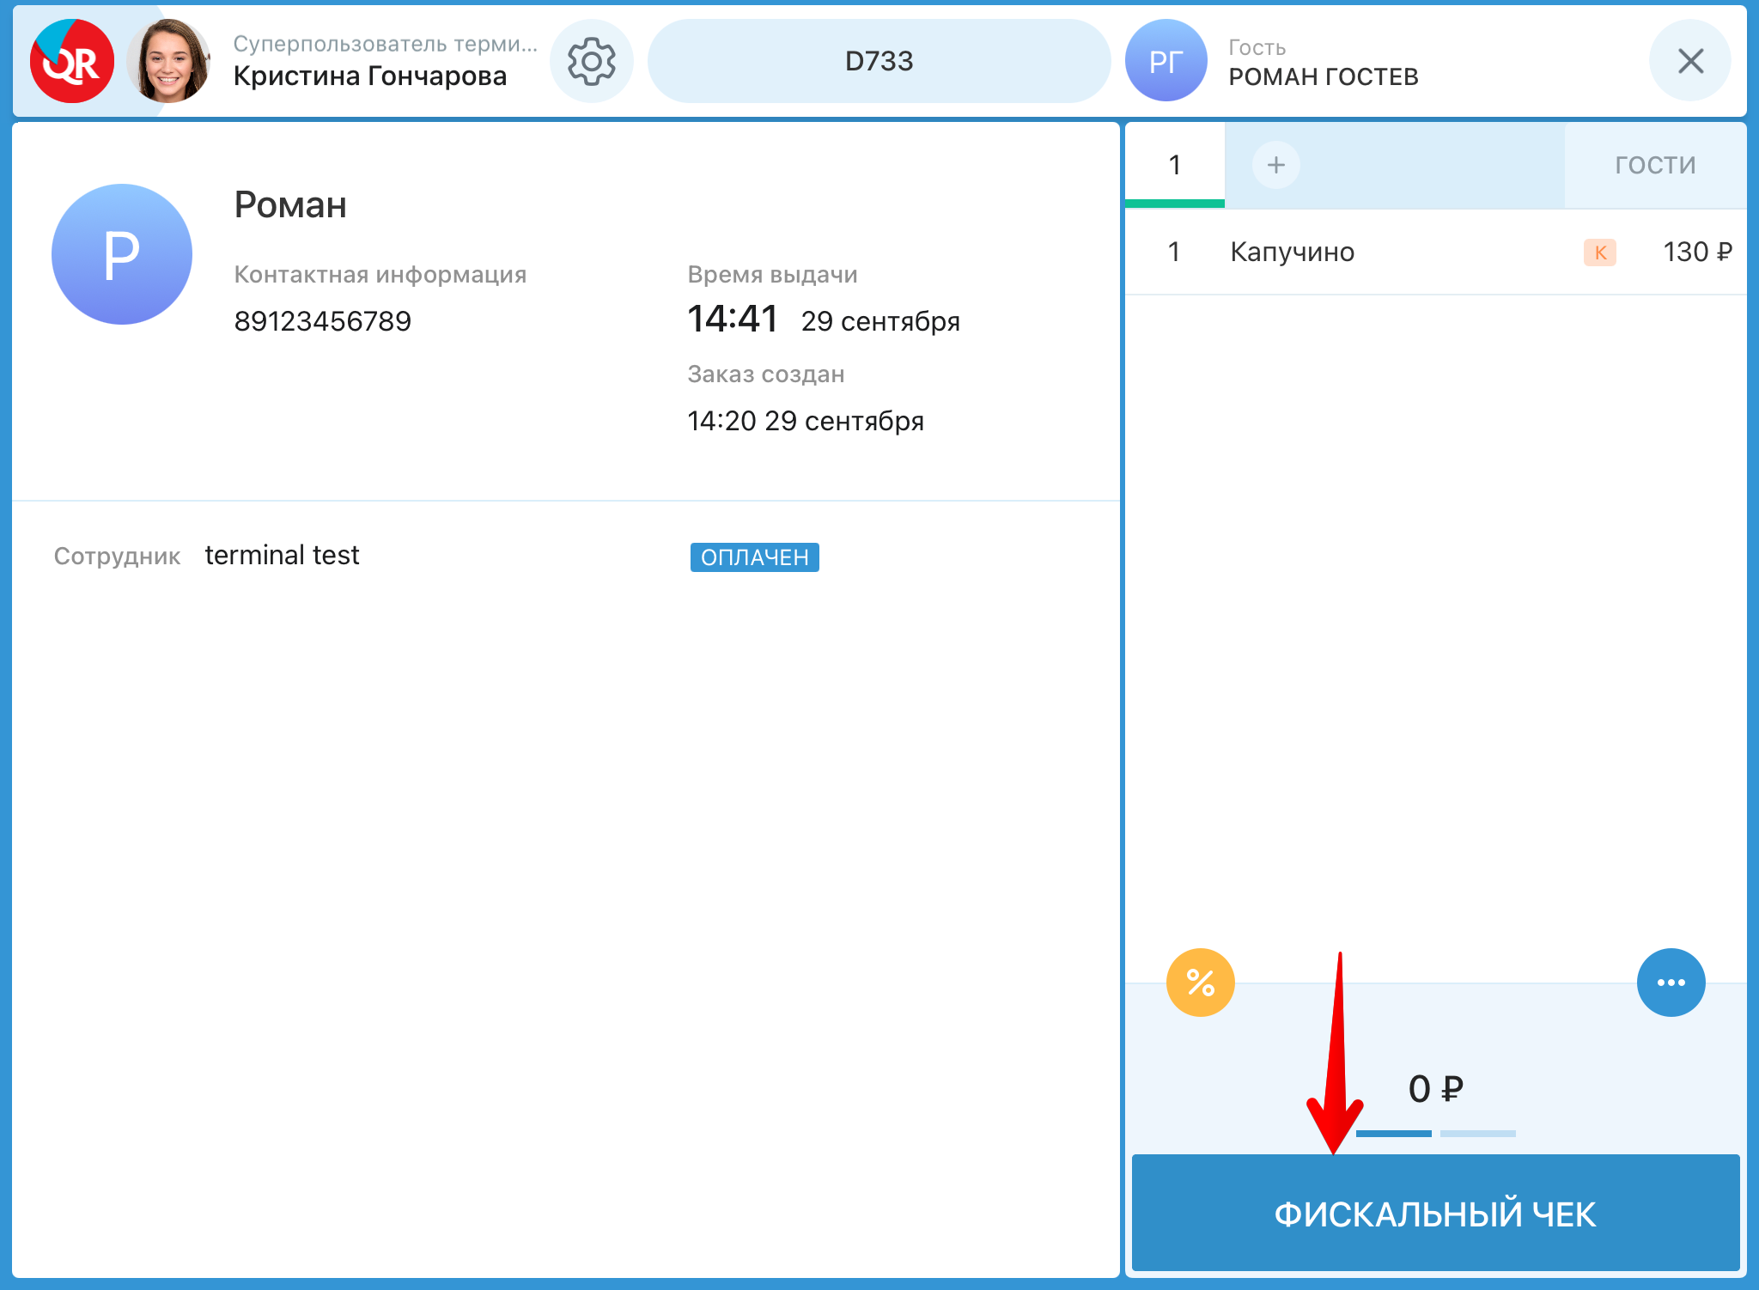Click the light blue second pager indicator
This screenshot has width=1759, height=1290.
point(1477,1134)
